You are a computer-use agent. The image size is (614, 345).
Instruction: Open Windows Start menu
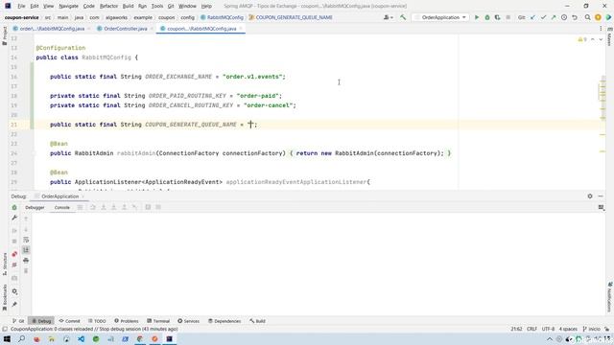point(7,338)
